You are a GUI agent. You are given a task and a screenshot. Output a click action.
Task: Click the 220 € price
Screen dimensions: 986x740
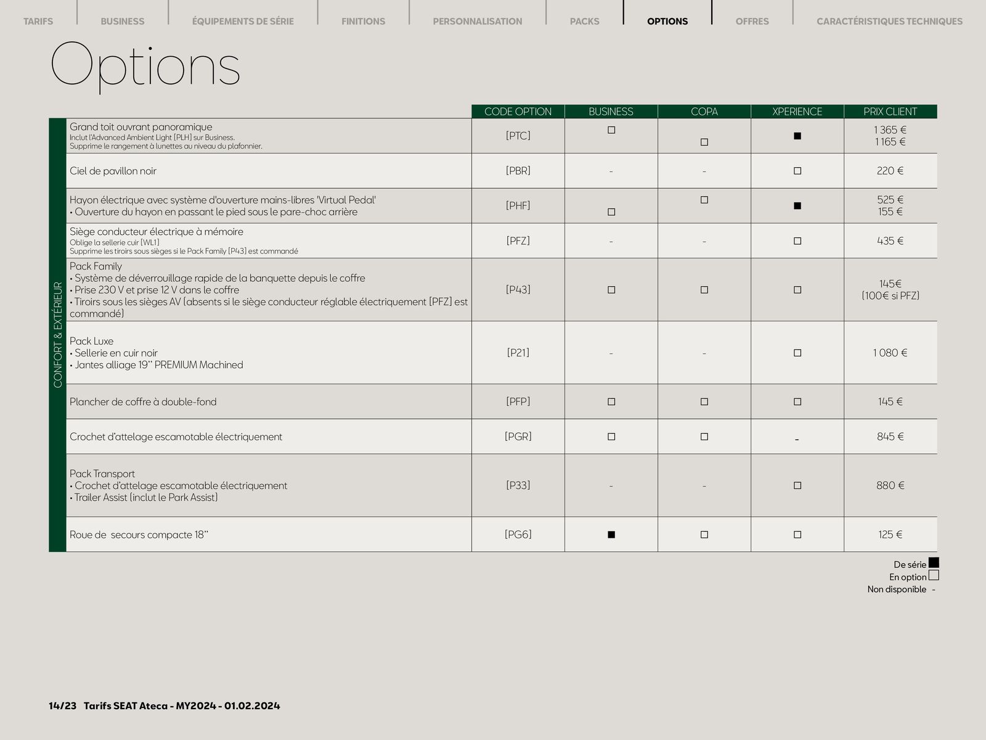click(x=890, y=171)
